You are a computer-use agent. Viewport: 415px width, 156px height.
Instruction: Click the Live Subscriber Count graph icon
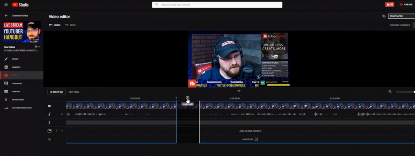click(6, 108)
